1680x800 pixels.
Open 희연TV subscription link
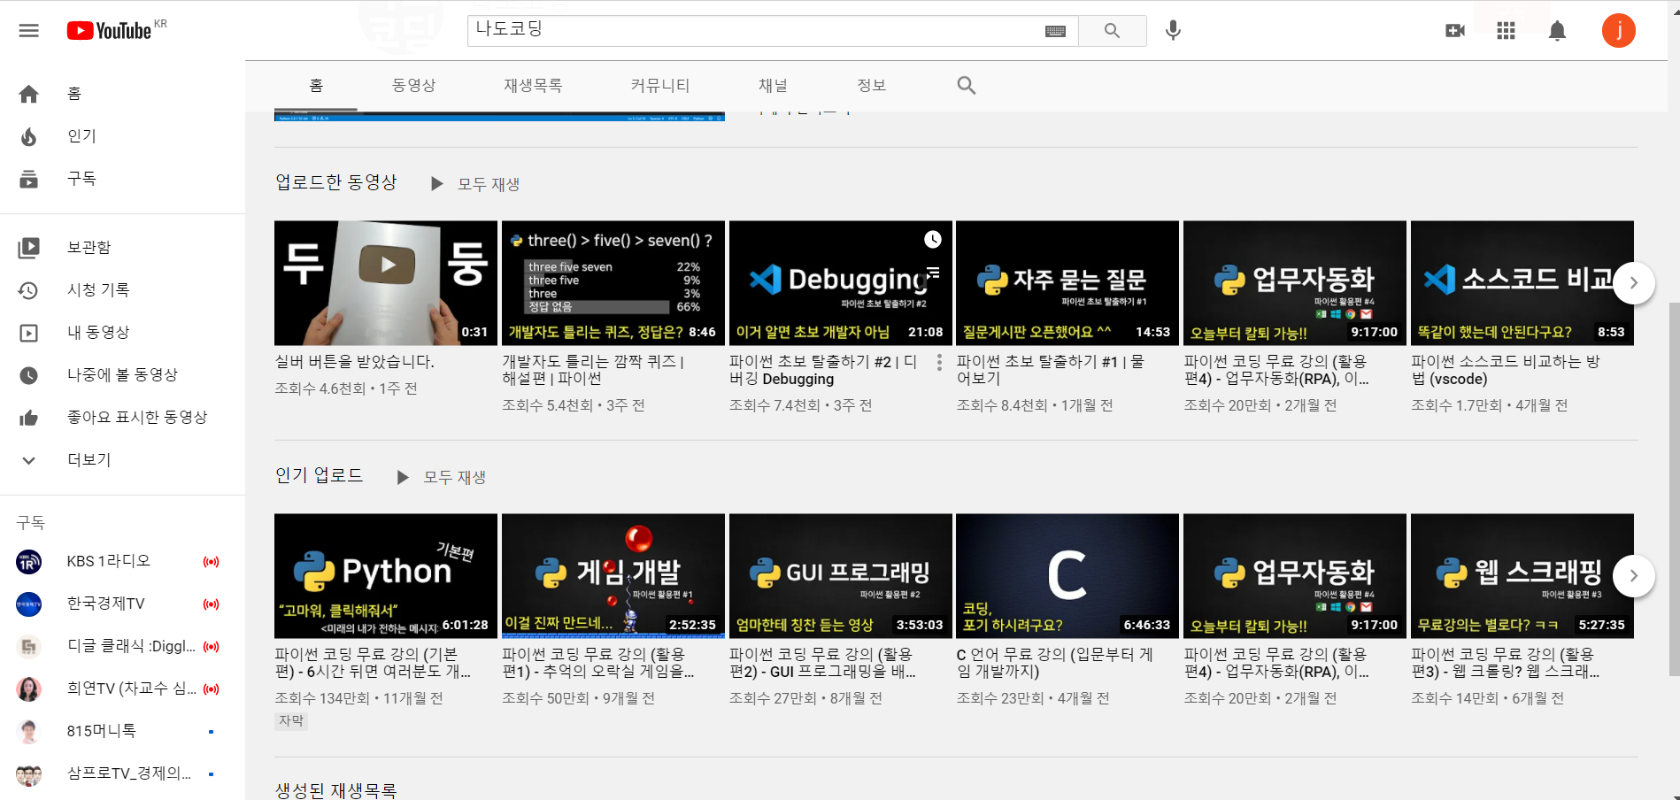(122, 688)
